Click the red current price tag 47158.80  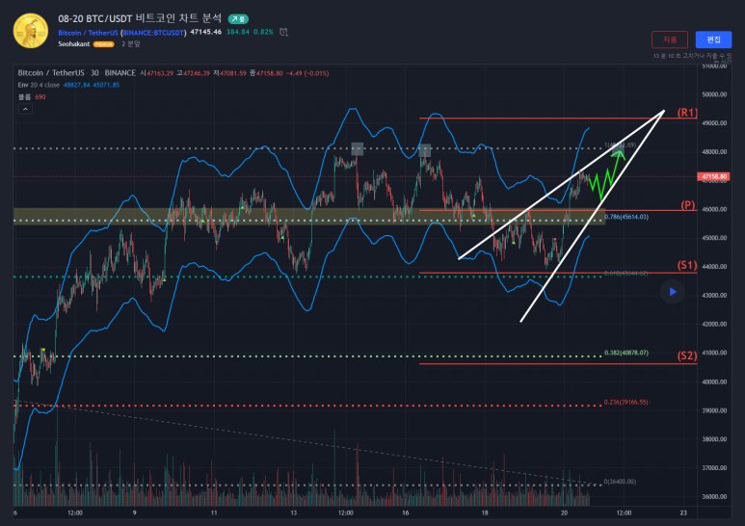pyautogui.click(x=715, y=177)
